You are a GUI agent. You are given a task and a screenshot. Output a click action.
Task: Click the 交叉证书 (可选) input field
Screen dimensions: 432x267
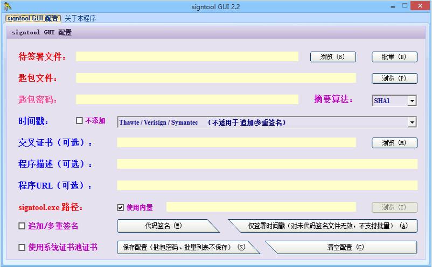tap(236, 142)
